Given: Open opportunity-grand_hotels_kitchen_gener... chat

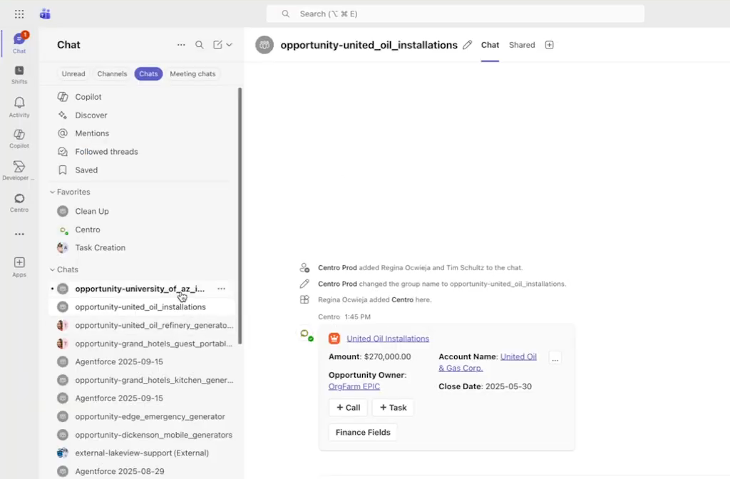Looking at the screenshot, I should click(142, 380).
